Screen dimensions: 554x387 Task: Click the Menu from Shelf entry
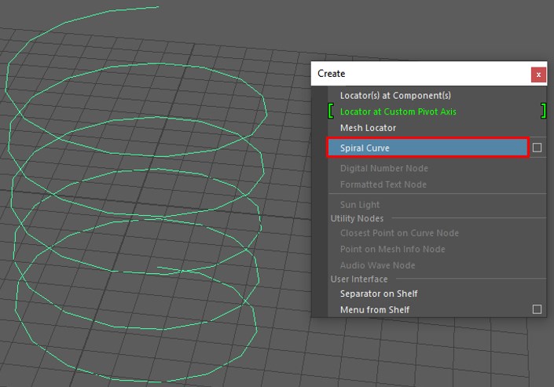tap(374, 309)
